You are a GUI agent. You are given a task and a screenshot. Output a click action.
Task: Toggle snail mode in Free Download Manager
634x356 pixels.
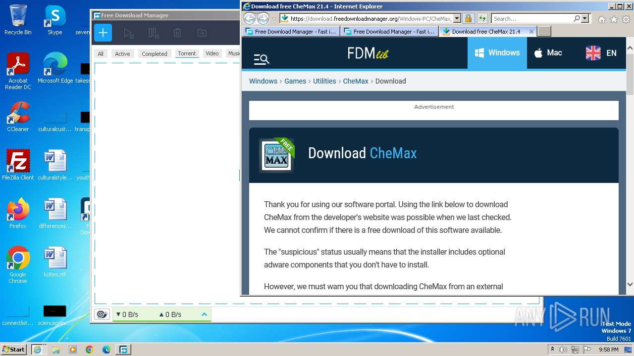pyautogui.click(x=102, y=314)
